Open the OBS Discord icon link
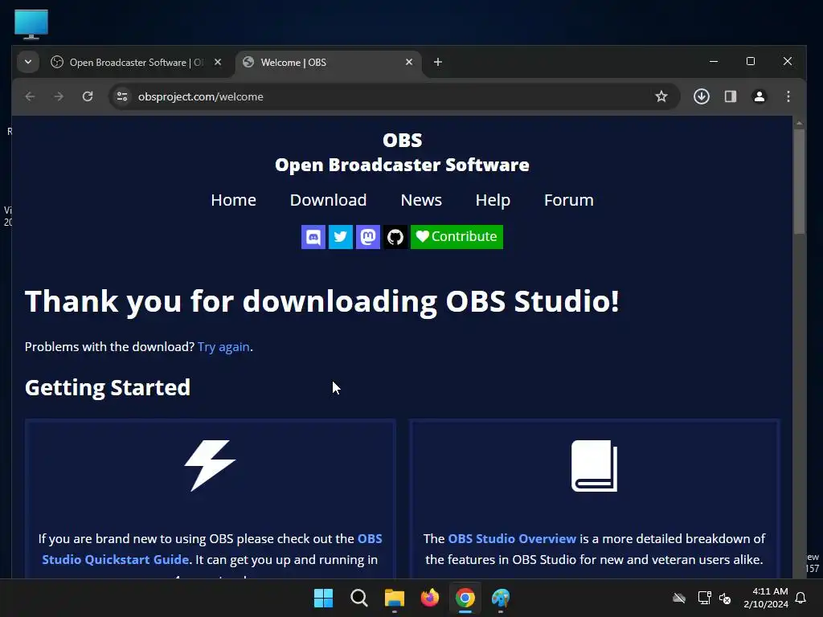 [313, 237]
